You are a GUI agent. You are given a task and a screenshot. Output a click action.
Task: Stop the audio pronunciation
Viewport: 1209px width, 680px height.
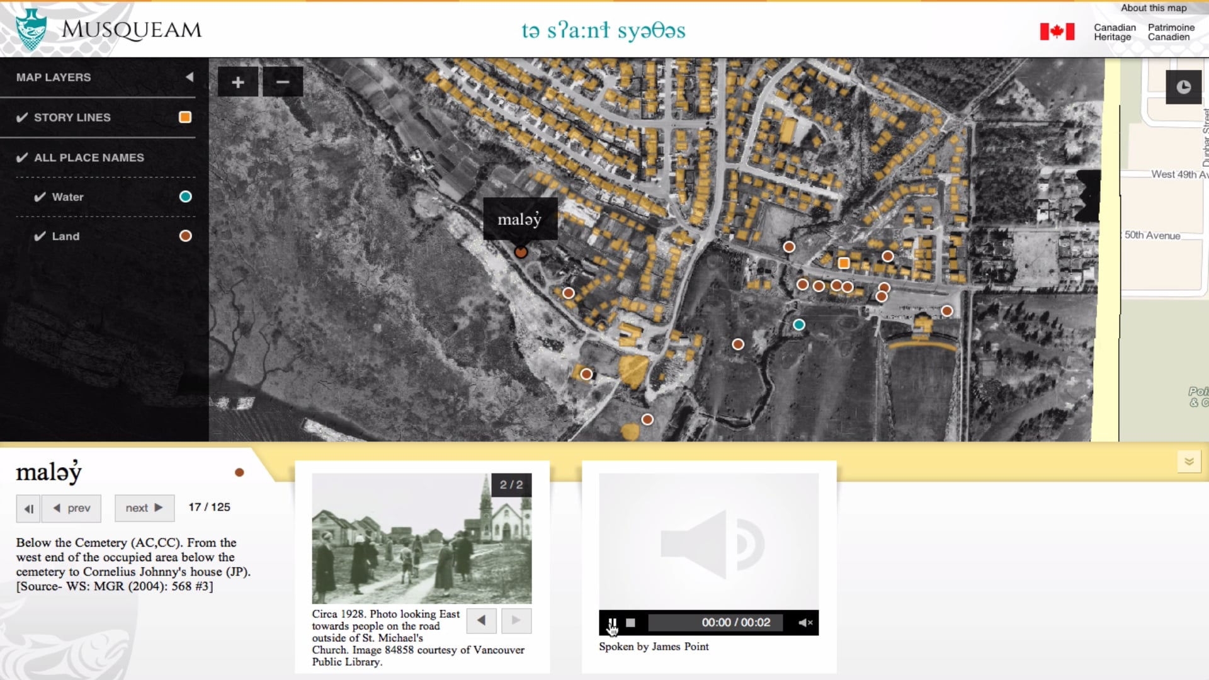pyautogui.click(x=630, y=623)
